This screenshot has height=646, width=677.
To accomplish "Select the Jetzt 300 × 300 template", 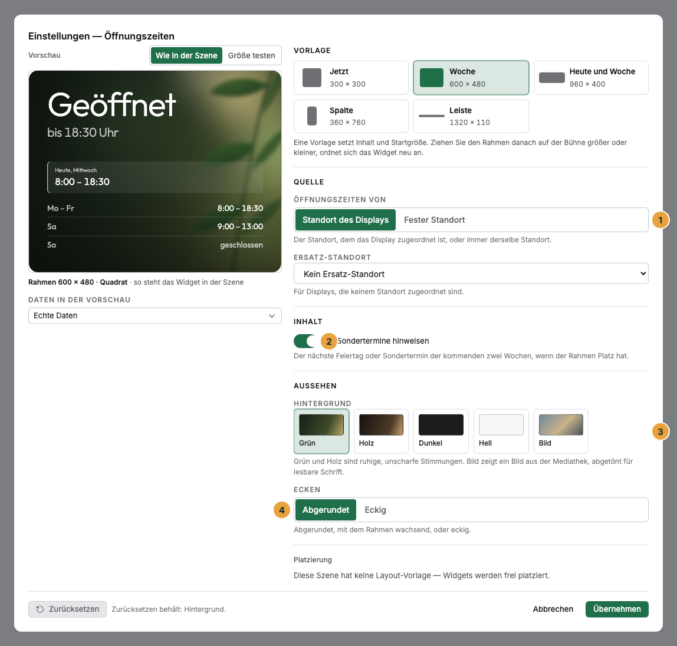I will coord(350,78).
